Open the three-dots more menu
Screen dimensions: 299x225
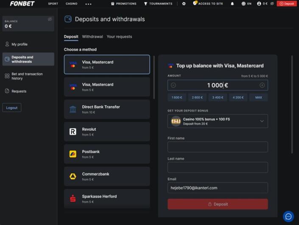click(88, 4)
